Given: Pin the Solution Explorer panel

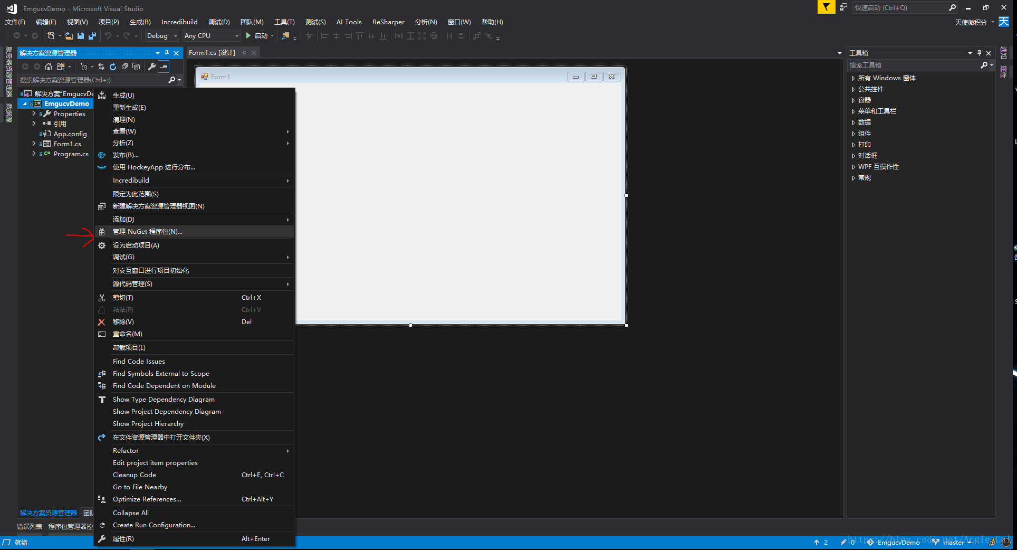Looking at the screenshot, I should click(167, 53).
